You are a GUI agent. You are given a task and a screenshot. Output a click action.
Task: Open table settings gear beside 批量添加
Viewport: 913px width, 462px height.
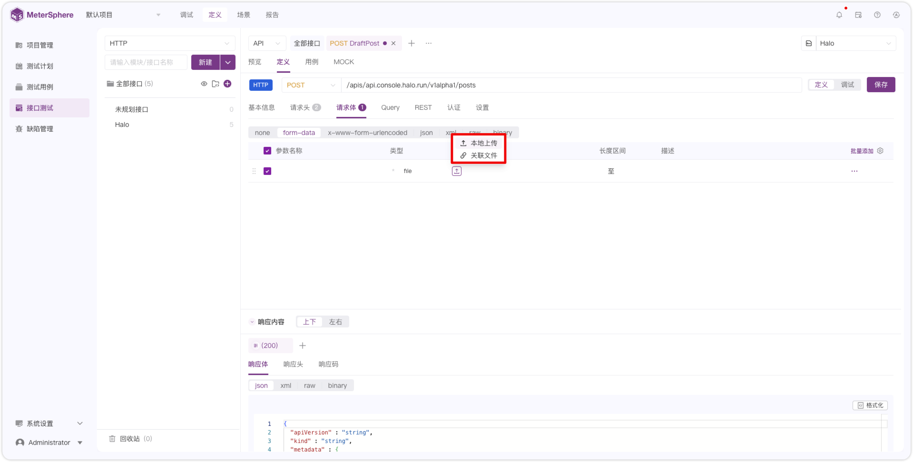tap(880, 151)
